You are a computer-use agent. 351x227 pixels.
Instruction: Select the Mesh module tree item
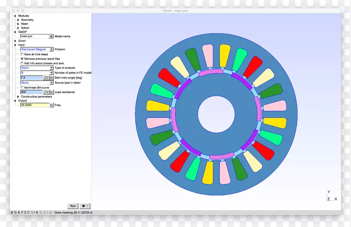(25, 24)
